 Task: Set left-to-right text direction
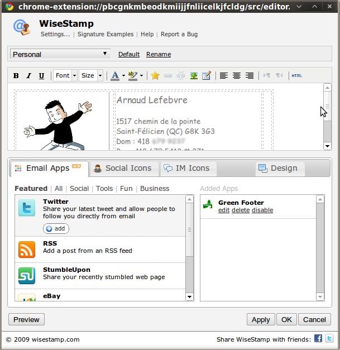coord(267,75)
